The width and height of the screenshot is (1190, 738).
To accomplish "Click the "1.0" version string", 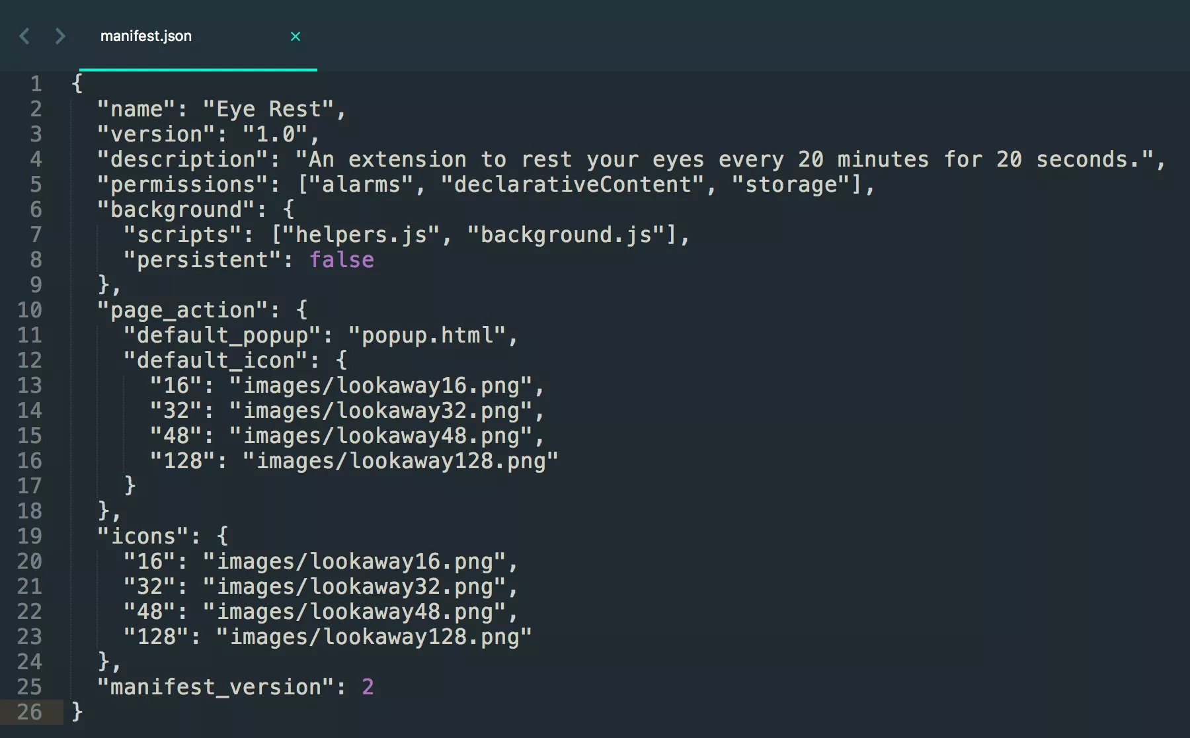I will 275,134.
